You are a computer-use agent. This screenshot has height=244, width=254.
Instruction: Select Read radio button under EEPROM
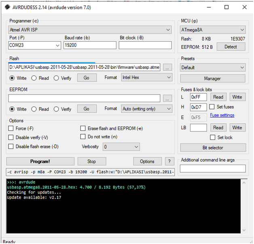coord(34,109)
